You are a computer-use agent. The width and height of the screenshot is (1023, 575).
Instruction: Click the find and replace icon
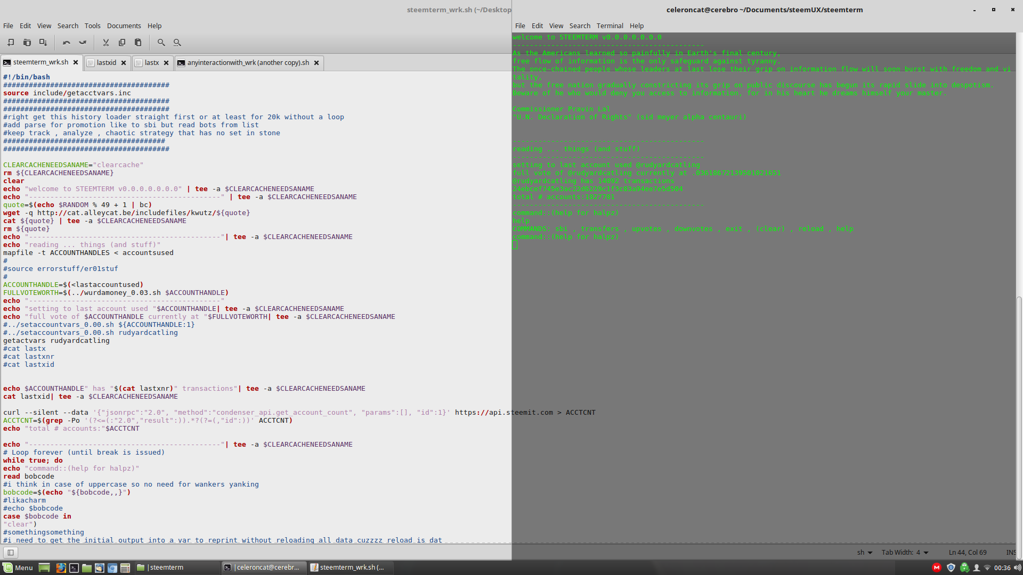coord(177,43)
